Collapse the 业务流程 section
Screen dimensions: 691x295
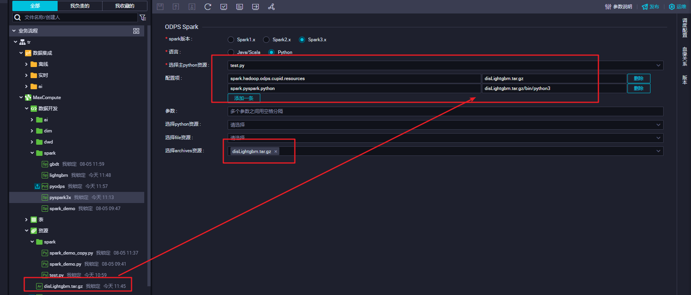click(14, 31)
